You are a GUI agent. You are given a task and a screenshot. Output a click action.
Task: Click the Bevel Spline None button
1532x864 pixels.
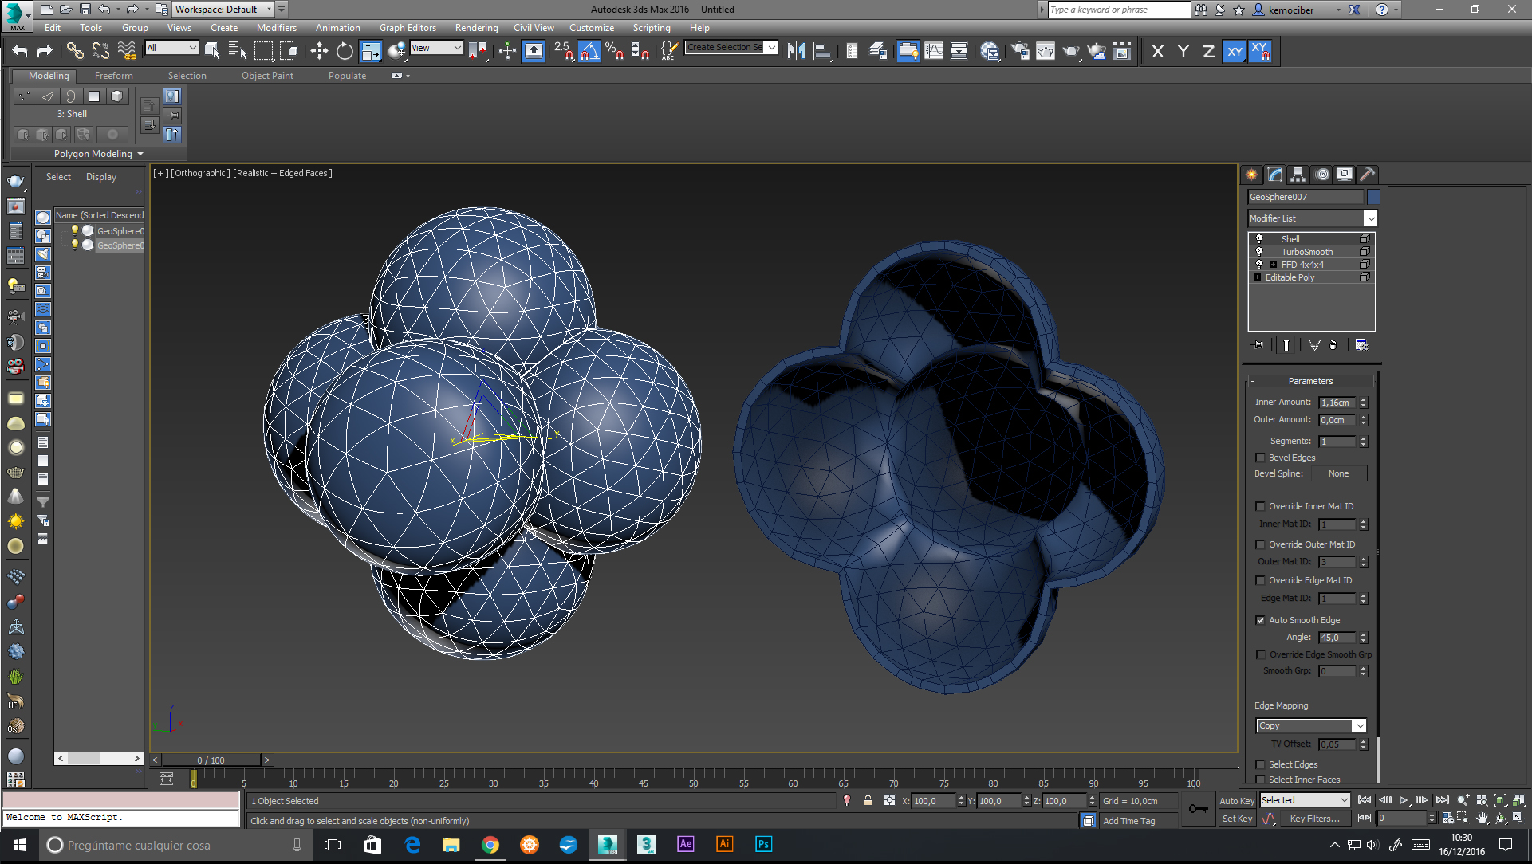coord(1338,473)
